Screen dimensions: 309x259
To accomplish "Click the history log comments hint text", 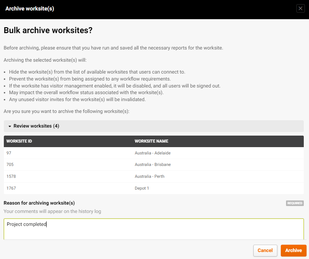I will point(53,211).
